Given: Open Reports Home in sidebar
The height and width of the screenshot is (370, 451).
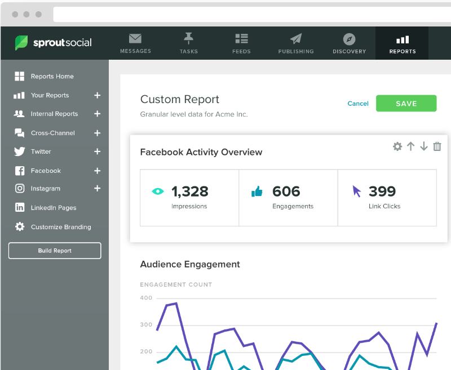Looking at the screenshot, I should point(52,77).
